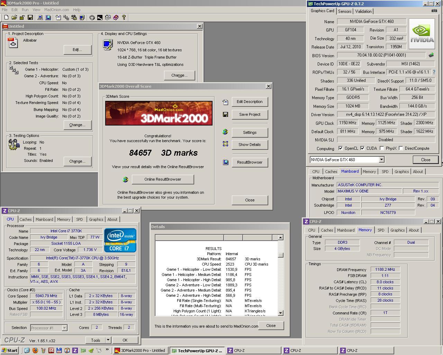Viewport: 443px width, 355px height.
Task: Click the purple help book toolbar icon
Action: click(x=116, y=17)
